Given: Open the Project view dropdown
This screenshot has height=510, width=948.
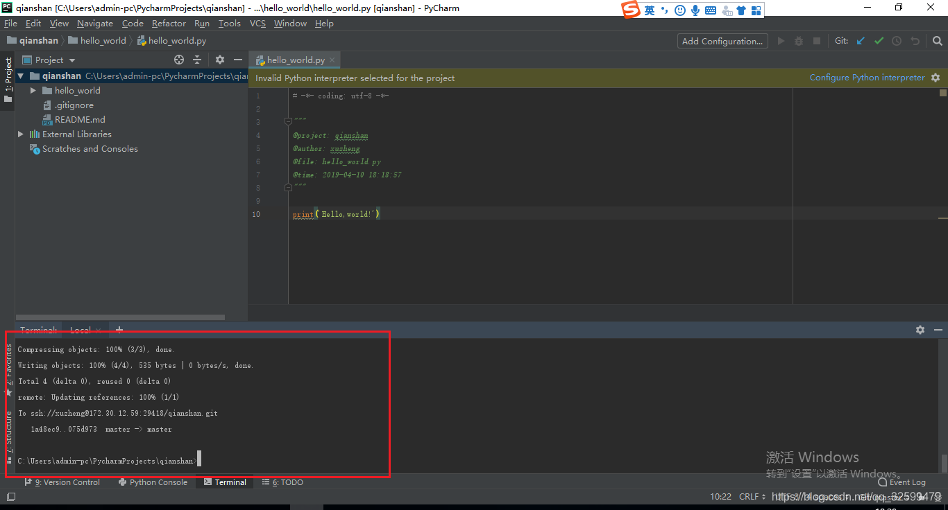Looking at the screenshot, I should point(49,60).
